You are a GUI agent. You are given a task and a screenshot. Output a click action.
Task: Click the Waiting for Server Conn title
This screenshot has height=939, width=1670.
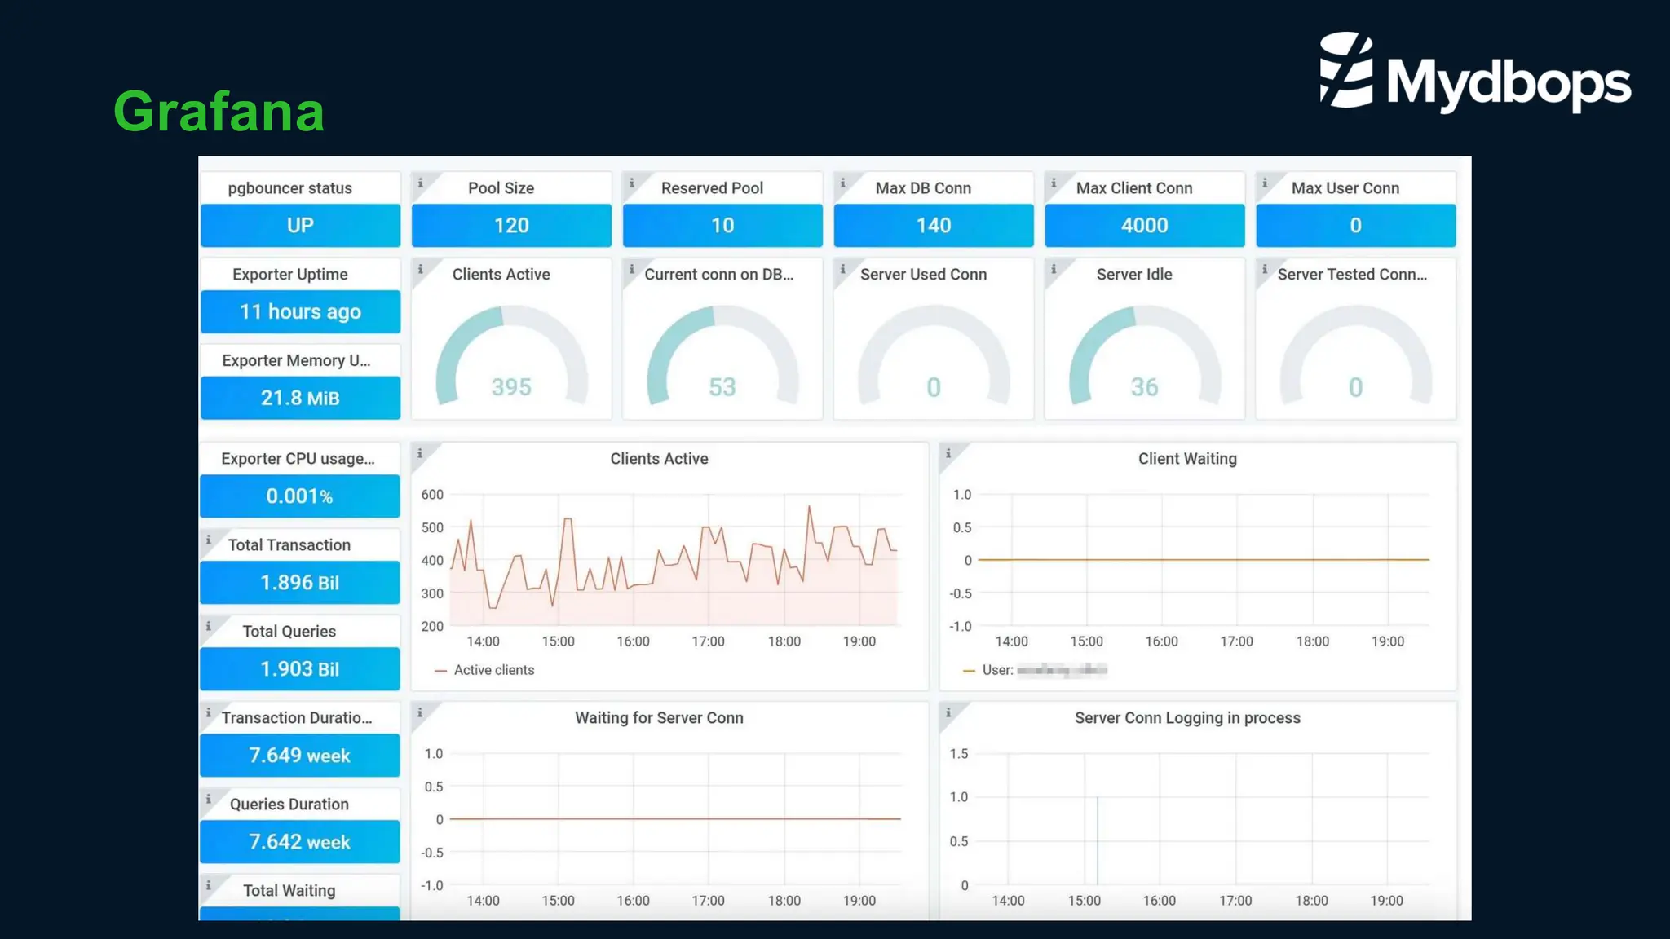pos(659,718)
